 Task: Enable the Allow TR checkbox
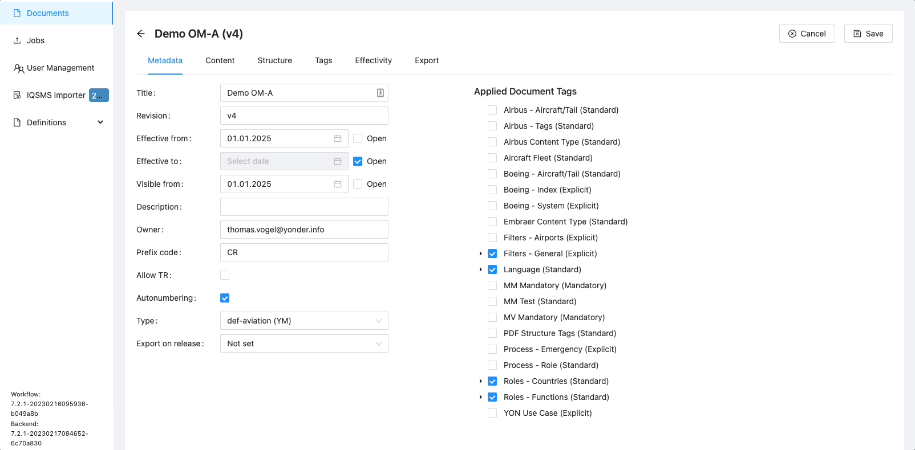coord(225,275)
